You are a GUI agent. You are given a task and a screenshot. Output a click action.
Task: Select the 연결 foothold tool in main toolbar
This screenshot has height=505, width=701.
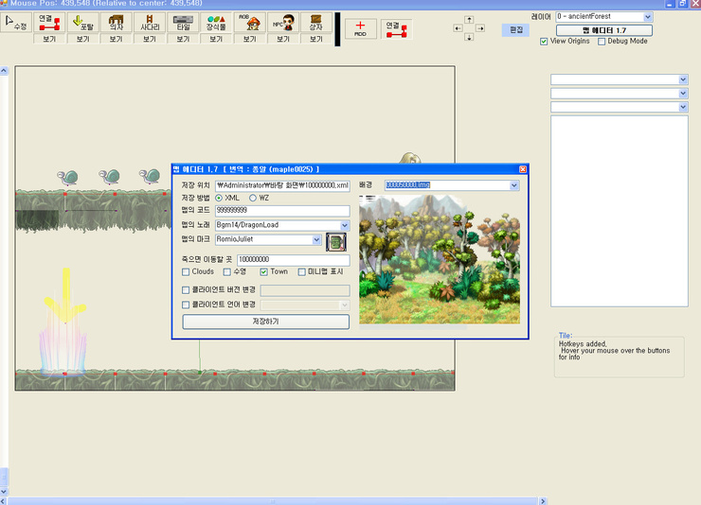tap(49, 23)
